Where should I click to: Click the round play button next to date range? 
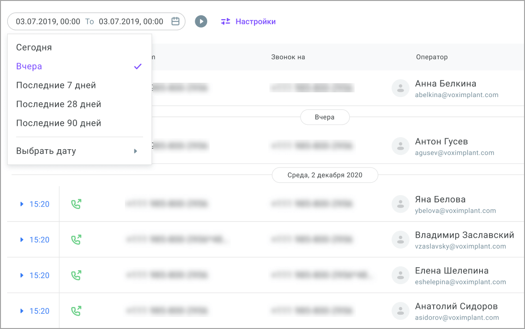pyautogui.click(x=201, y=22)
